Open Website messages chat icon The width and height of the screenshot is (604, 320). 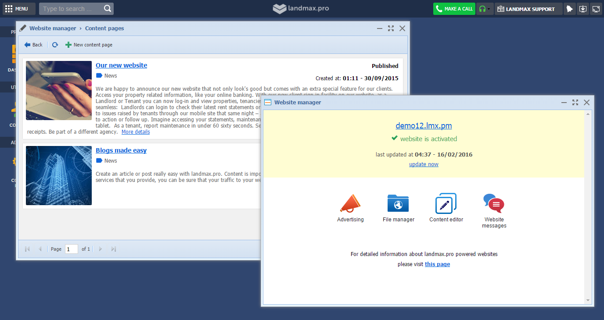[494, 204]
